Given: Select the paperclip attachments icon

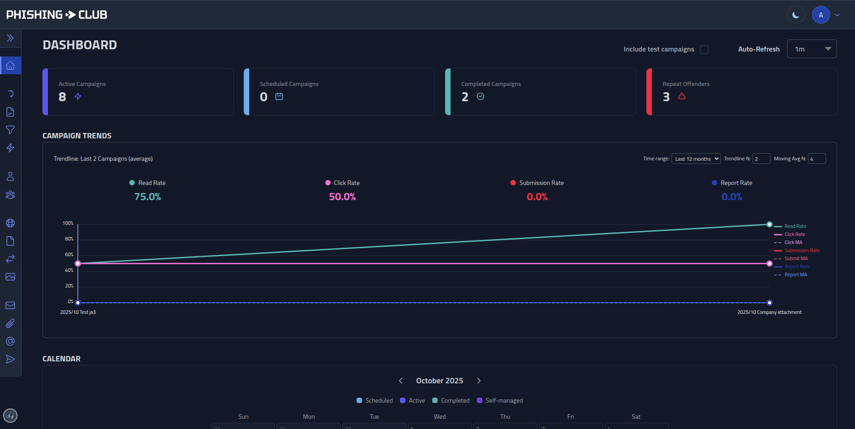Looking at the screenshot, I should 10,323.
